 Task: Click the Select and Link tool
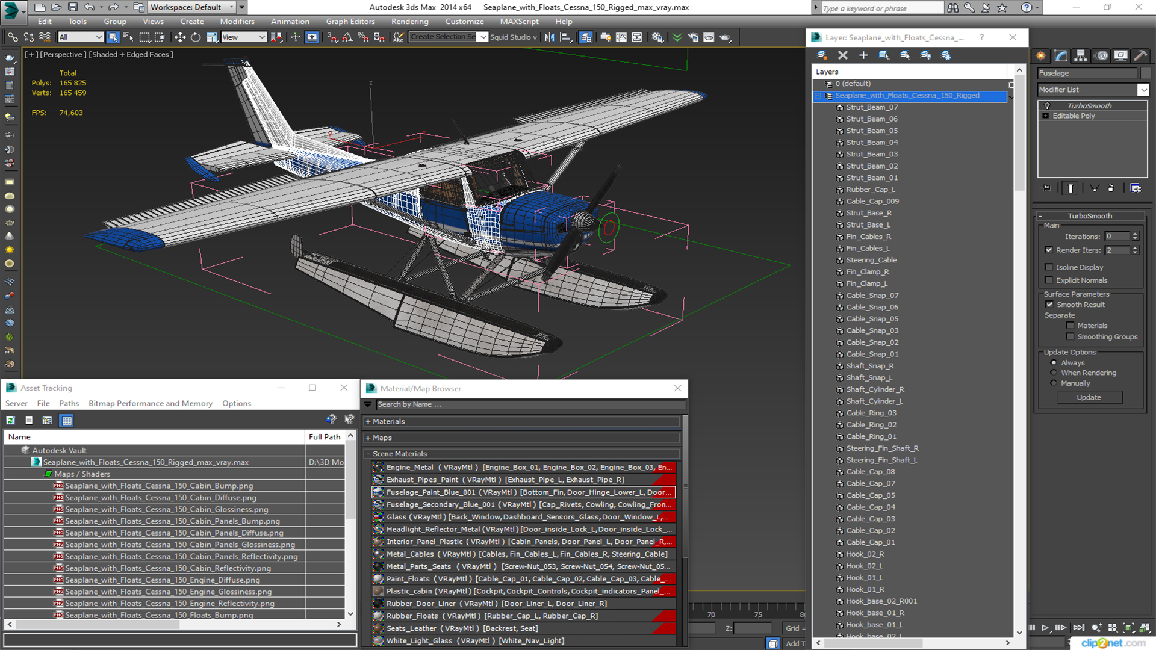coord(13,37)
